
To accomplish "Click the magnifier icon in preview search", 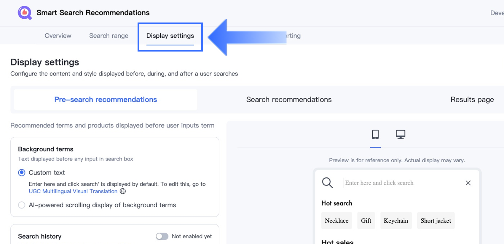I will point(327,183).
